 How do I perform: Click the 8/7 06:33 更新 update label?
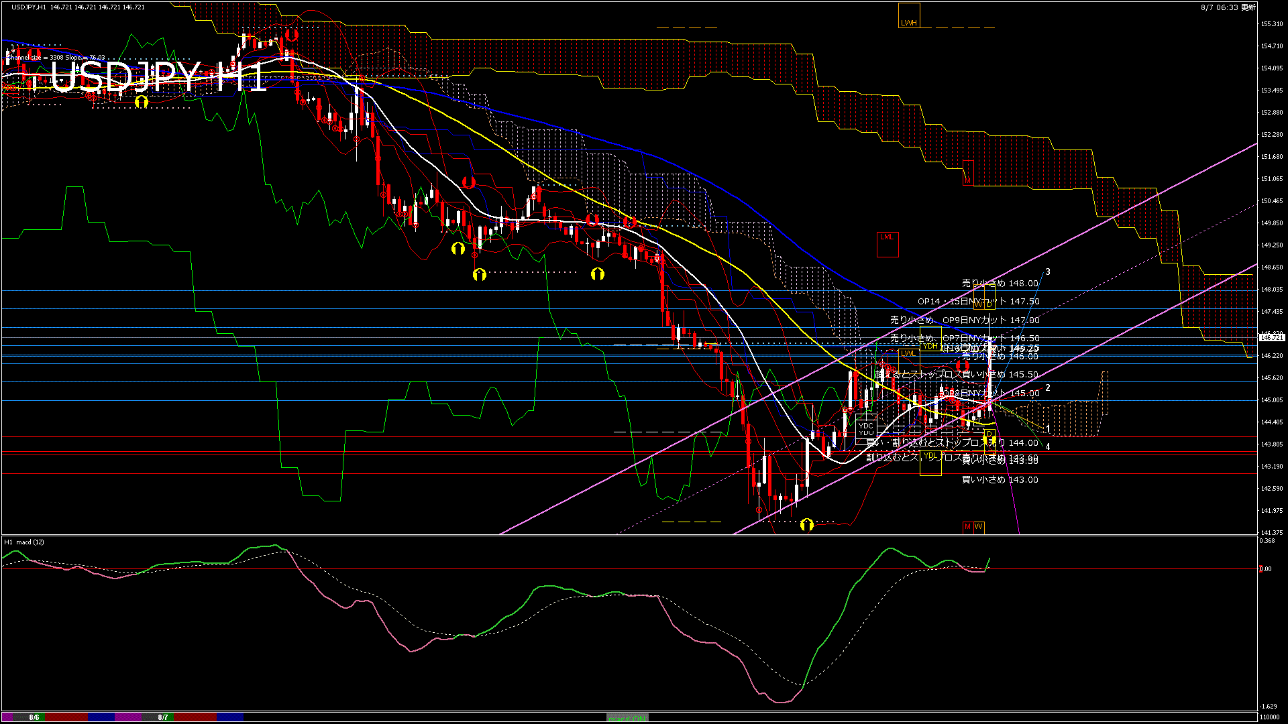(x=1228, y=7)
